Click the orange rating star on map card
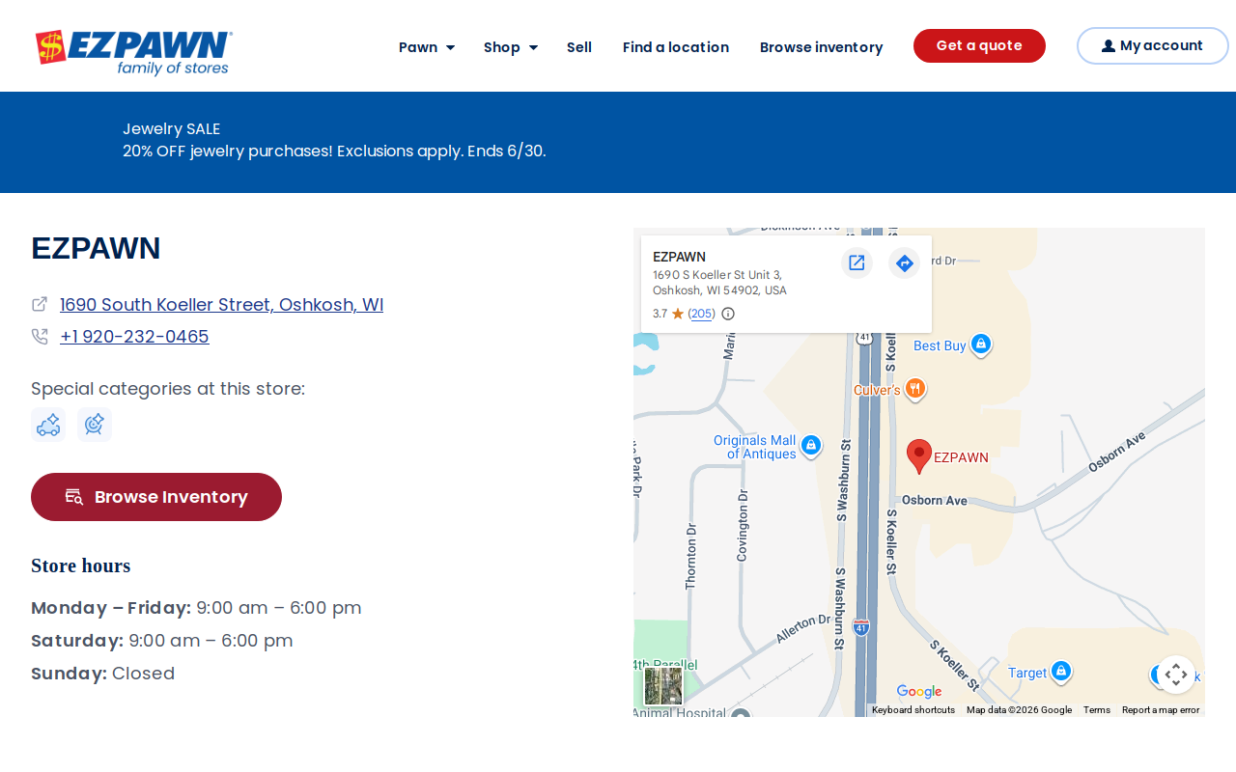This screenshot has height=772, width=1236. pyautogui.click(x=678, y=314)
